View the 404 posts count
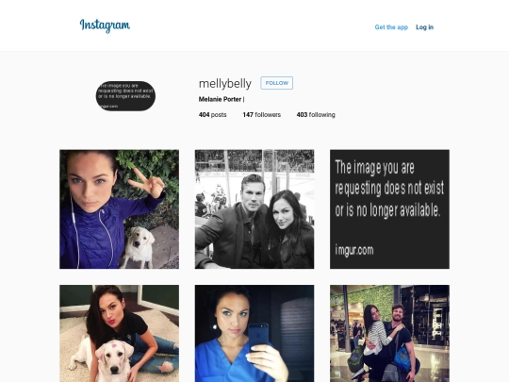 coord(213,115)
